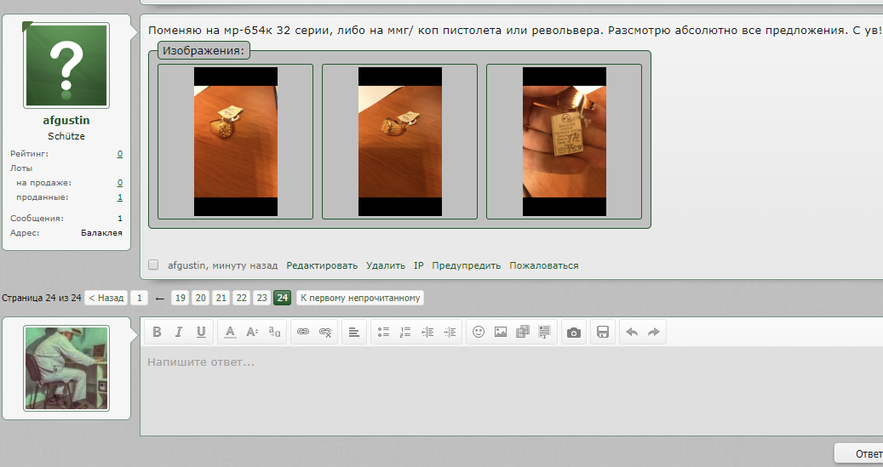
Task: Save draft with the floppy disk icon
Action: 603,332
